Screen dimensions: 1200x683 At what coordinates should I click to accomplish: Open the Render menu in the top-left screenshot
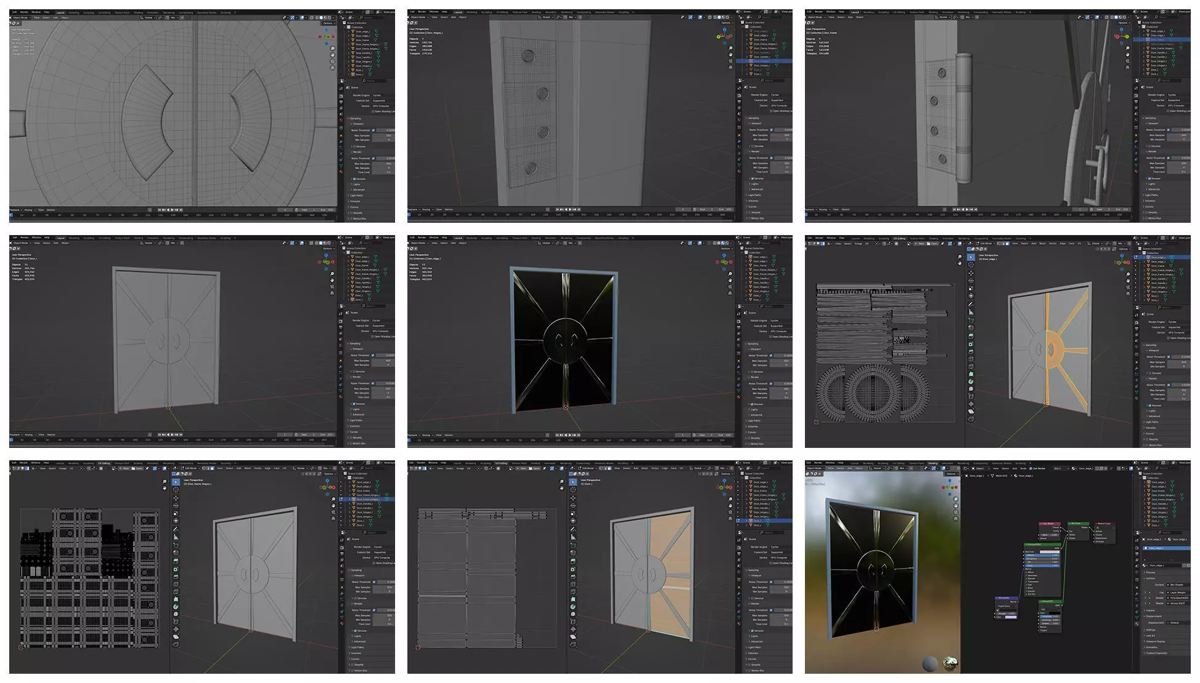click(24, 12)
